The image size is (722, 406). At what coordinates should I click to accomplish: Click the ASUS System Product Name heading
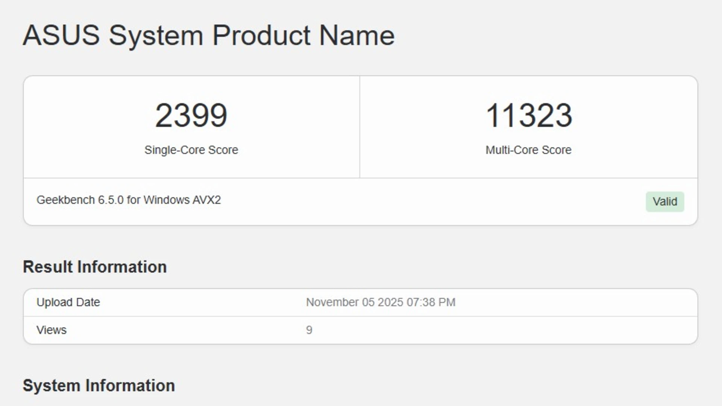209,35
